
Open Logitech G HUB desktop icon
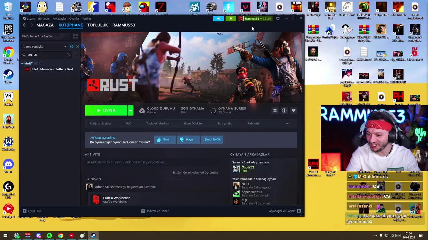[x=8, y=190]
